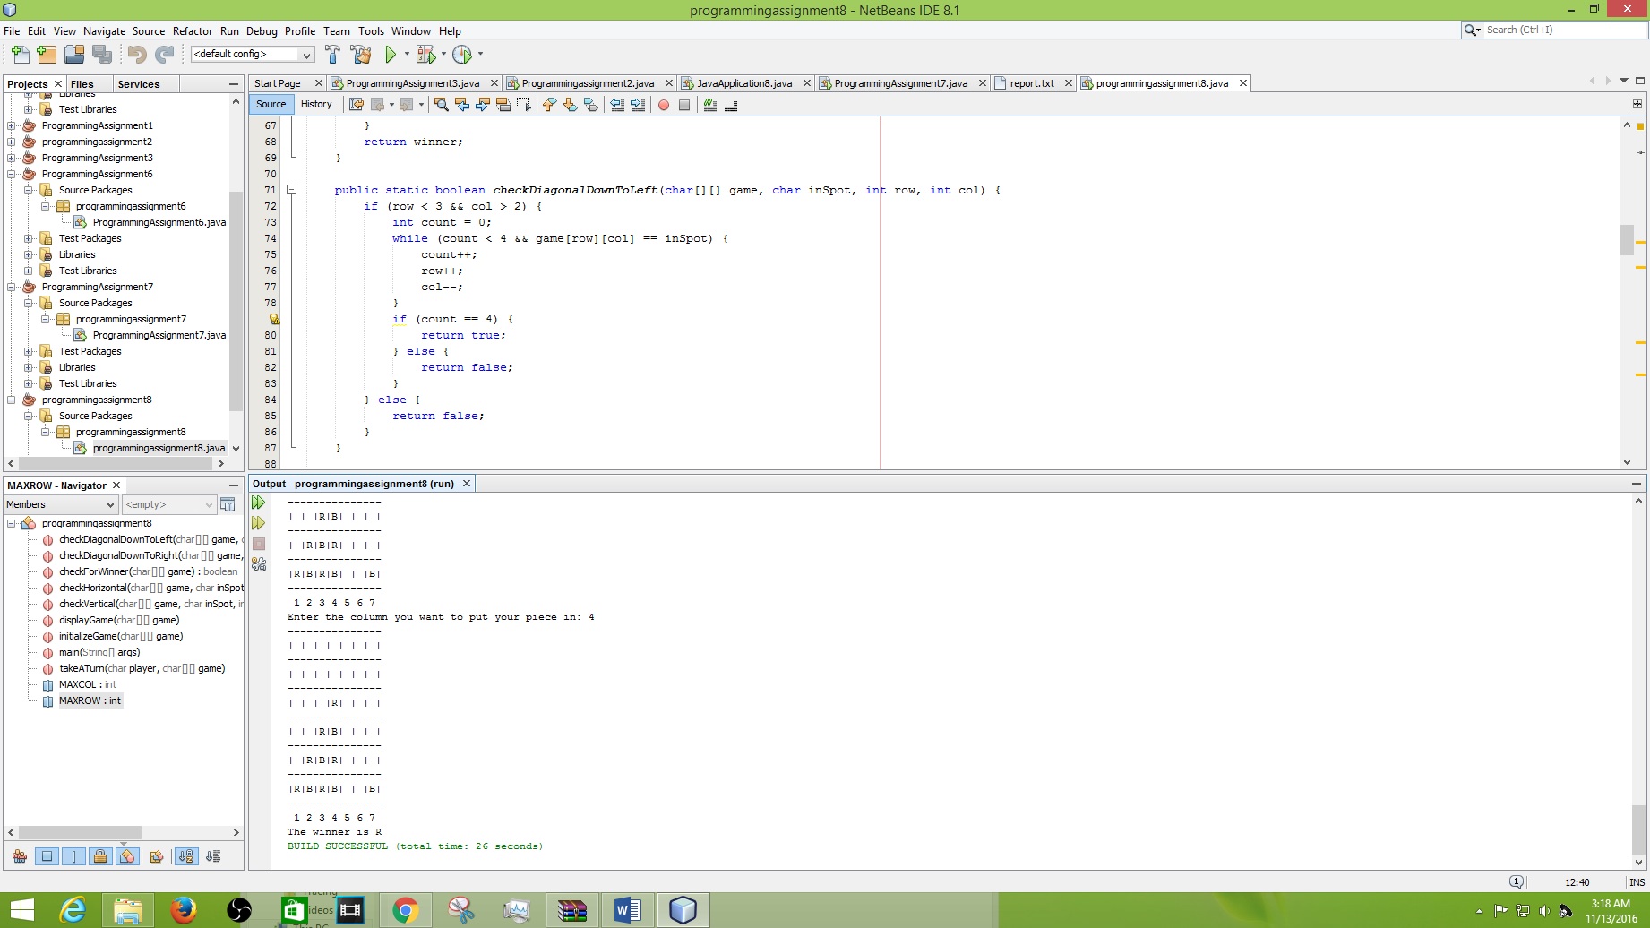Collapse the ProgrammingAssignment7 project node
1650x928 pixels.
pos(12,287)
